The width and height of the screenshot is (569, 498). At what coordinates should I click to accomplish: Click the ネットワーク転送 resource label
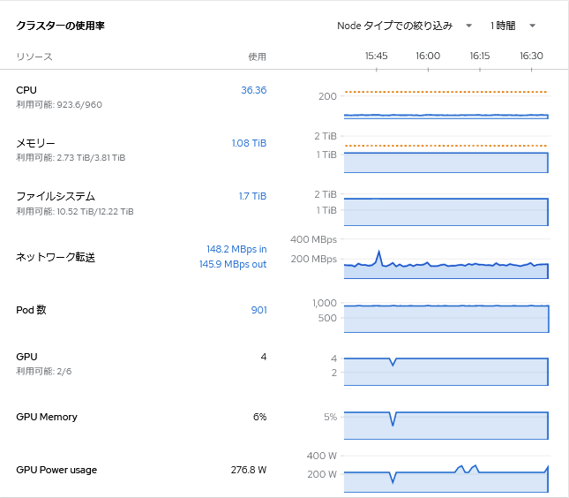(56, 257)
